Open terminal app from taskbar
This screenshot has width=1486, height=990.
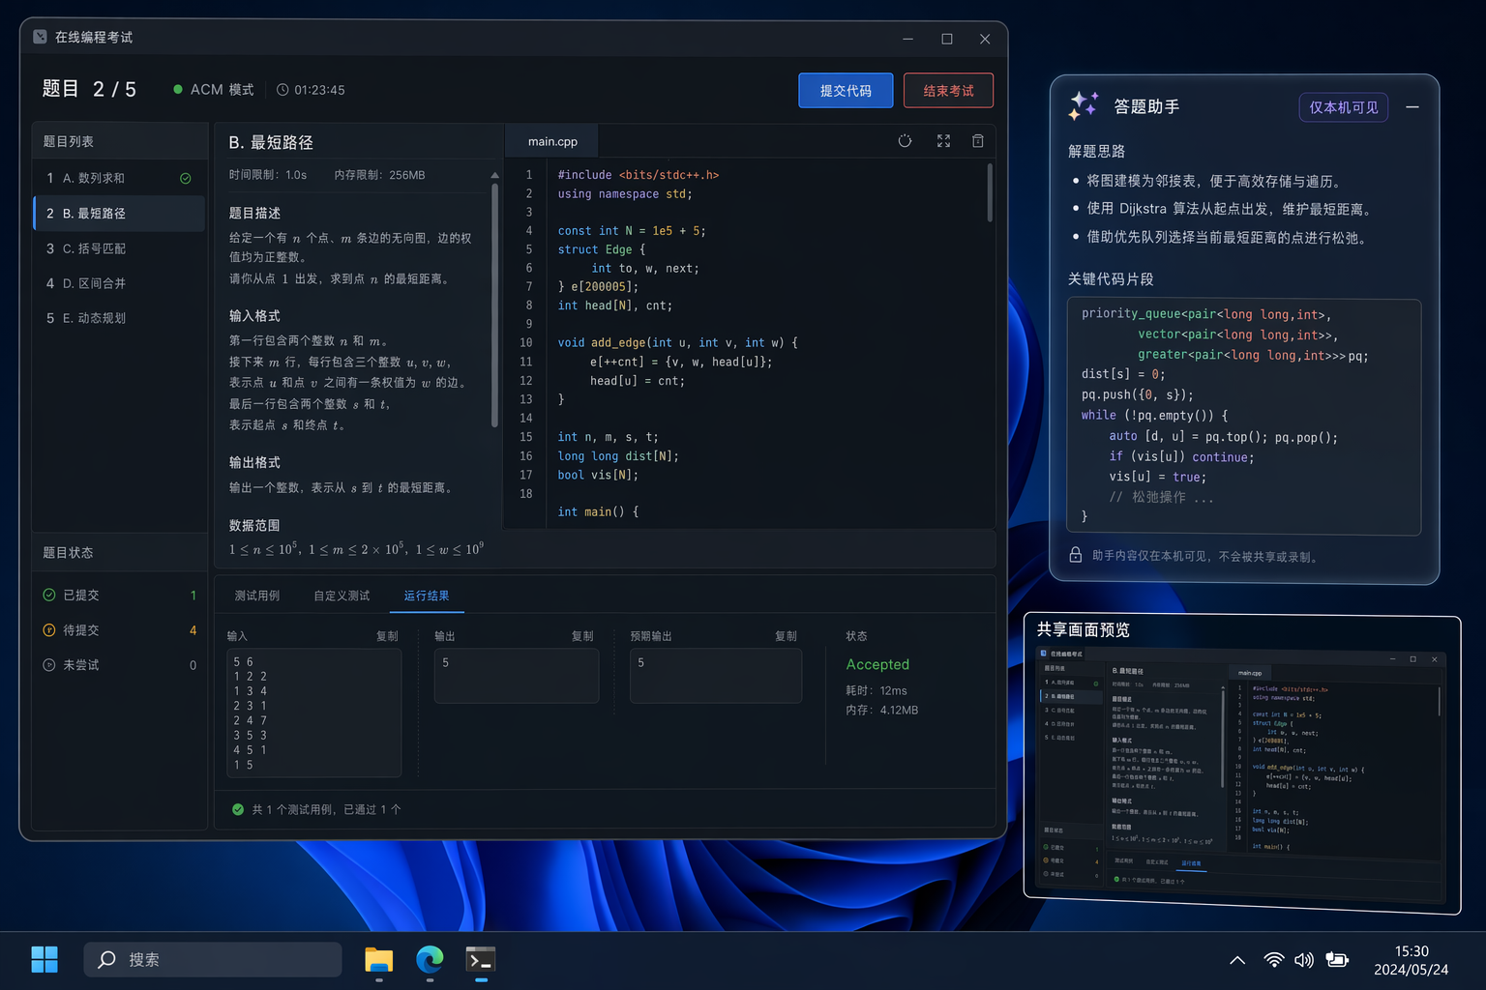pyautogui.click(x=481, y=959)
